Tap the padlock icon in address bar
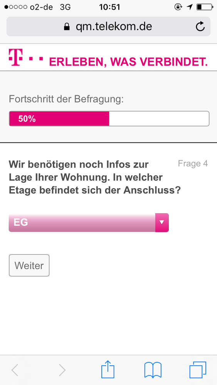Viewport: 217px width, 385px height. [67, 27]
